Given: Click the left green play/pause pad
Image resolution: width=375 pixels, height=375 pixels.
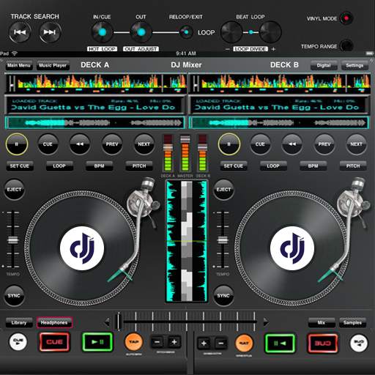Looking at the screenshot, I should click(97, 342).
